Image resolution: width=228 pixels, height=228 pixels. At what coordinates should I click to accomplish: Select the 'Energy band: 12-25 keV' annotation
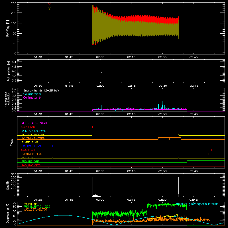click(41, 91)
